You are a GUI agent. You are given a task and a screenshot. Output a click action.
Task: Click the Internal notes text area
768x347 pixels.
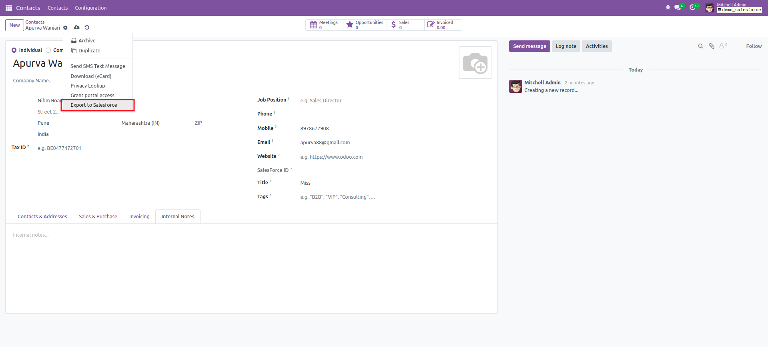[x=251, y=235]
